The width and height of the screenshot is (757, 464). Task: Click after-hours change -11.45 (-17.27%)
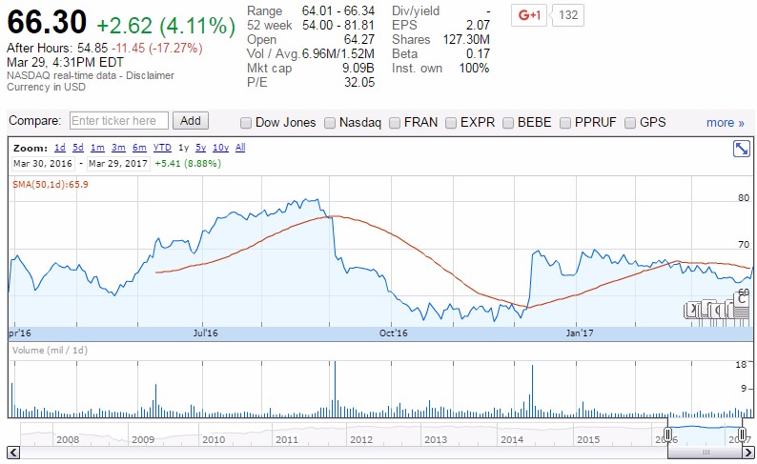(x=157, y=48)
